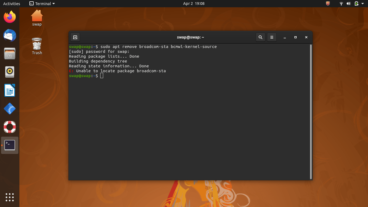Open the swap home folder on the desktop
368x207 pixels.
tap(37, 18)
